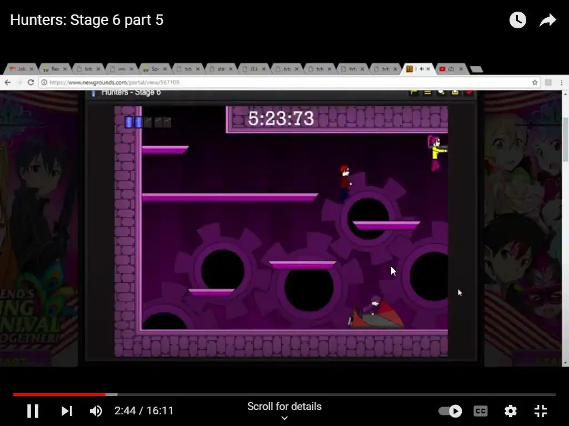The width and height of the screenshot is (569, 426).
Task: Switch to the Spr browser tab
Action: (x=154, y=69)
